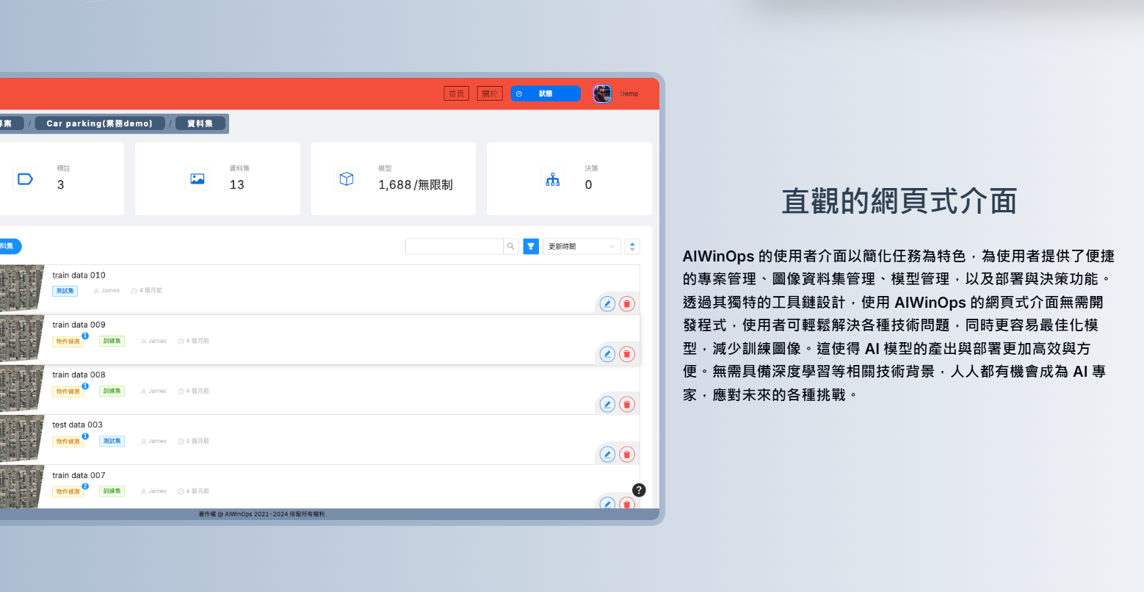Click the edit pencil for train data 009

coord(607,354)
